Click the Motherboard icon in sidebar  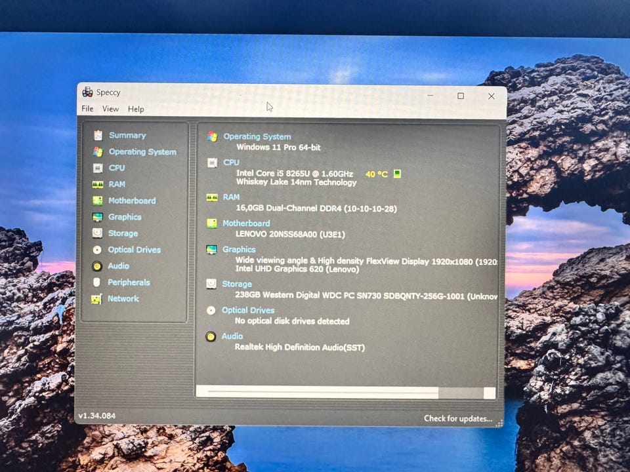click(98, 201)
